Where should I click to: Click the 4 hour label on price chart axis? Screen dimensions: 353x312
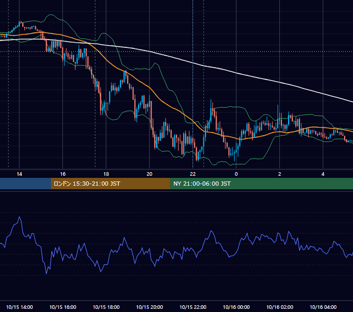[323, 174]
